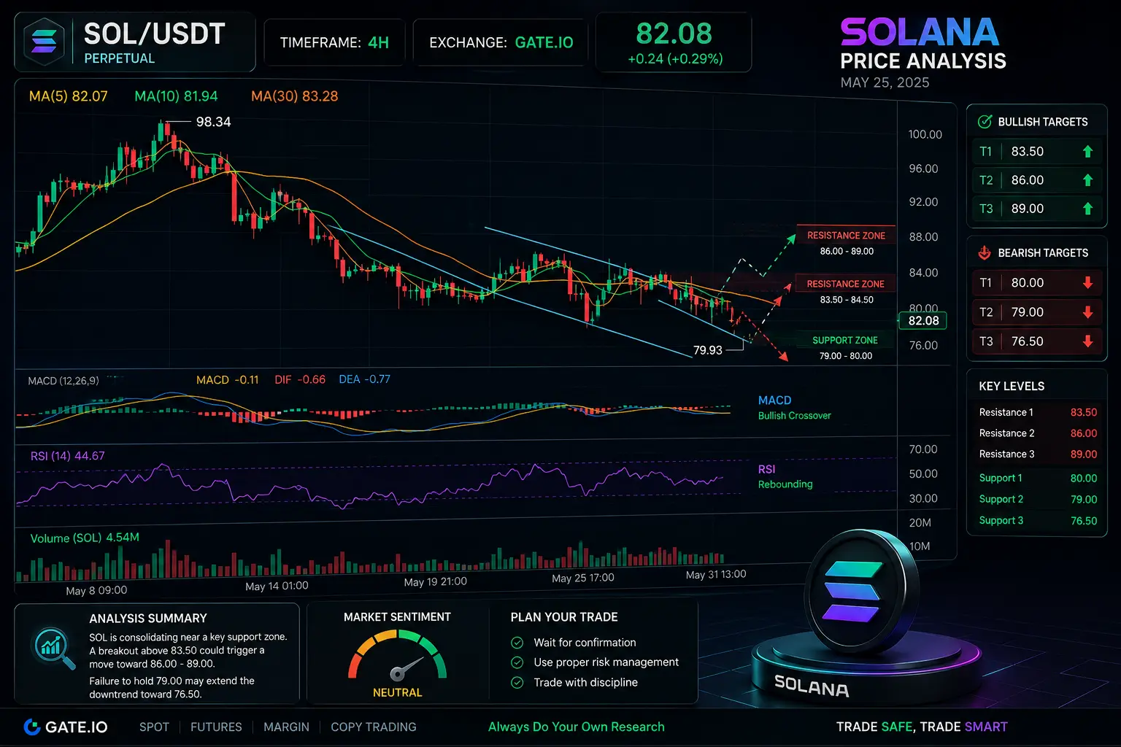This screenshot has width=1121, height=747.
Task: Click the Bullish Targets check-circle icon
Action: click(x=985, y=122)
